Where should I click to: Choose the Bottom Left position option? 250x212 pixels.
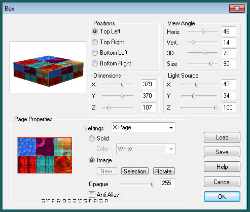click(x=95, y=53)
